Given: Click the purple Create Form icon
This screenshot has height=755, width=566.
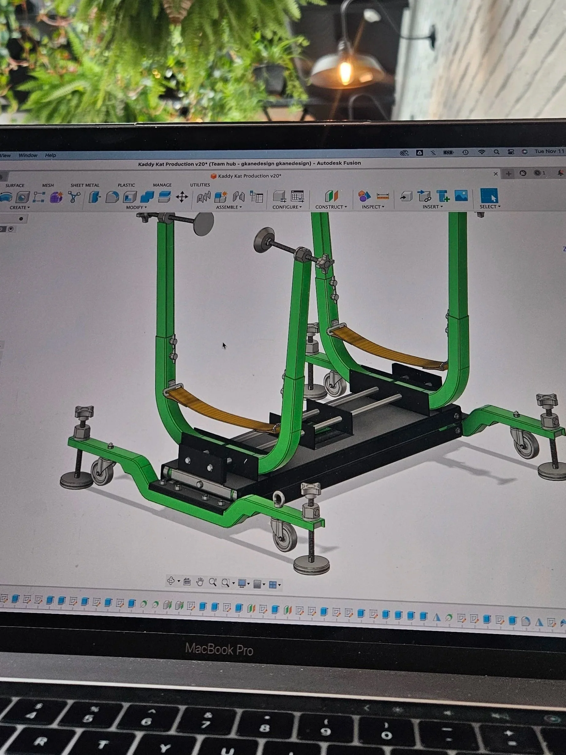Looking at the screenshot, I should (56, 197).
